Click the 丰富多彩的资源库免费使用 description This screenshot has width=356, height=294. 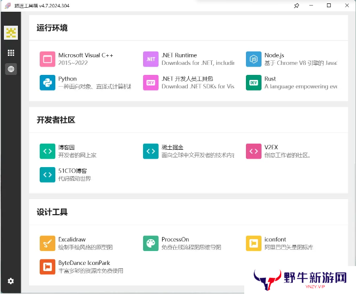91,271
